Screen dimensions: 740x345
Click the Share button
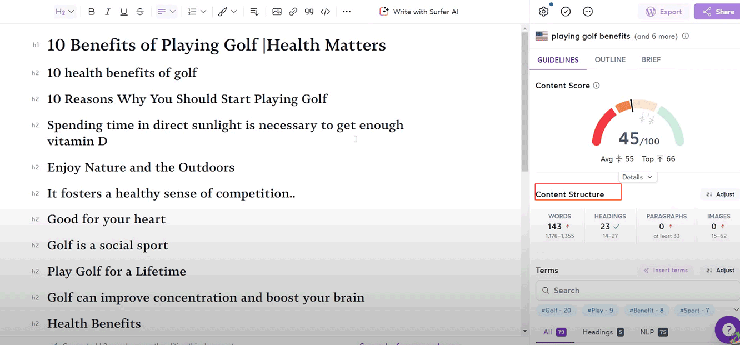click(718, 12)
